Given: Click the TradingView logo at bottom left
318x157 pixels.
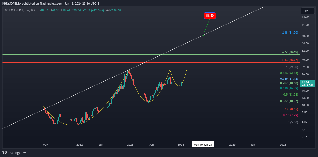Looking at the screenshot, I should [x=14, y=153].
